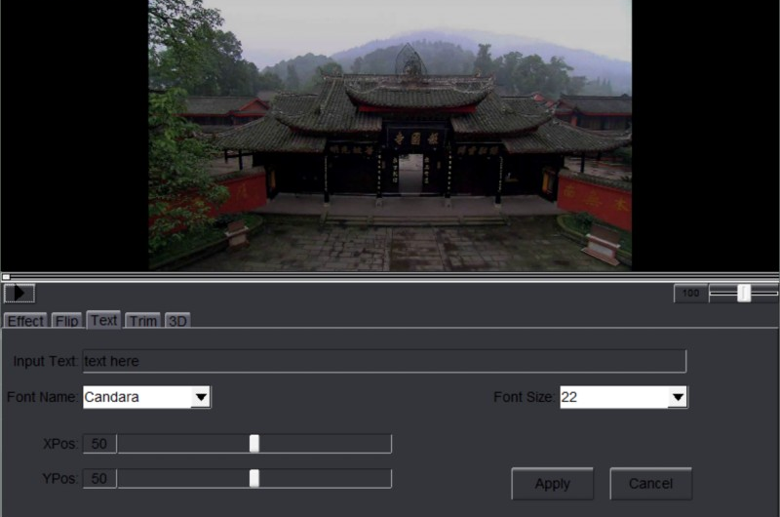Screen dimensions: 780x517
Task: Click the volume slider handle
Action: click(x=744, y=293)
